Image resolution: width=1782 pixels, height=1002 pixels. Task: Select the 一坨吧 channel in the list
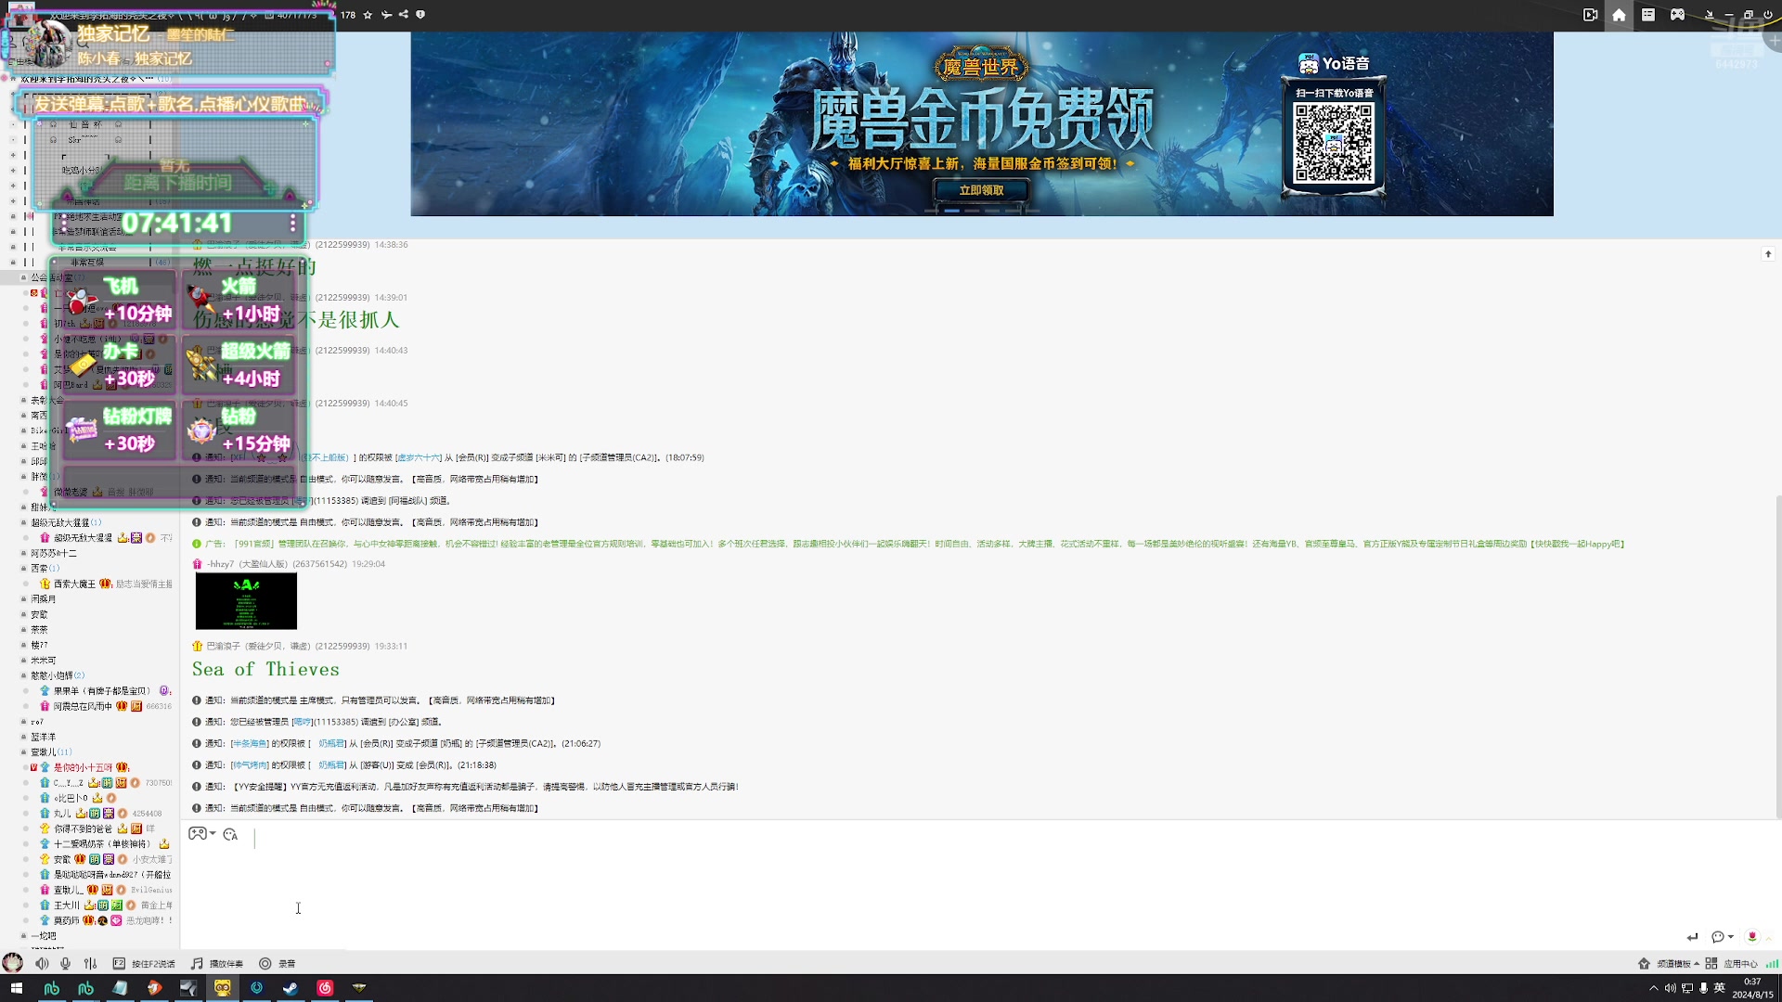point(44,936)
